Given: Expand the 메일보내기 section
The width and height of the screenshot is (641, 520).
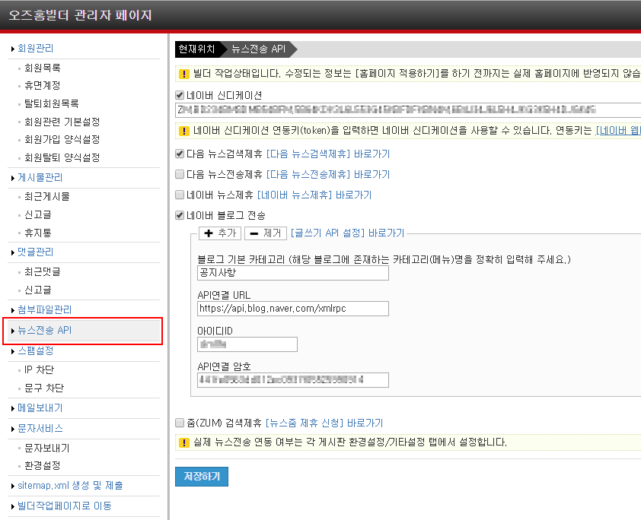Looking at the screenshot, I should tap(40, 408).
